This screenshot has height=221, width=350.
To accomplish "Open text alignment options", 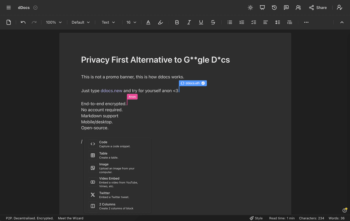I will coord(265,22).
